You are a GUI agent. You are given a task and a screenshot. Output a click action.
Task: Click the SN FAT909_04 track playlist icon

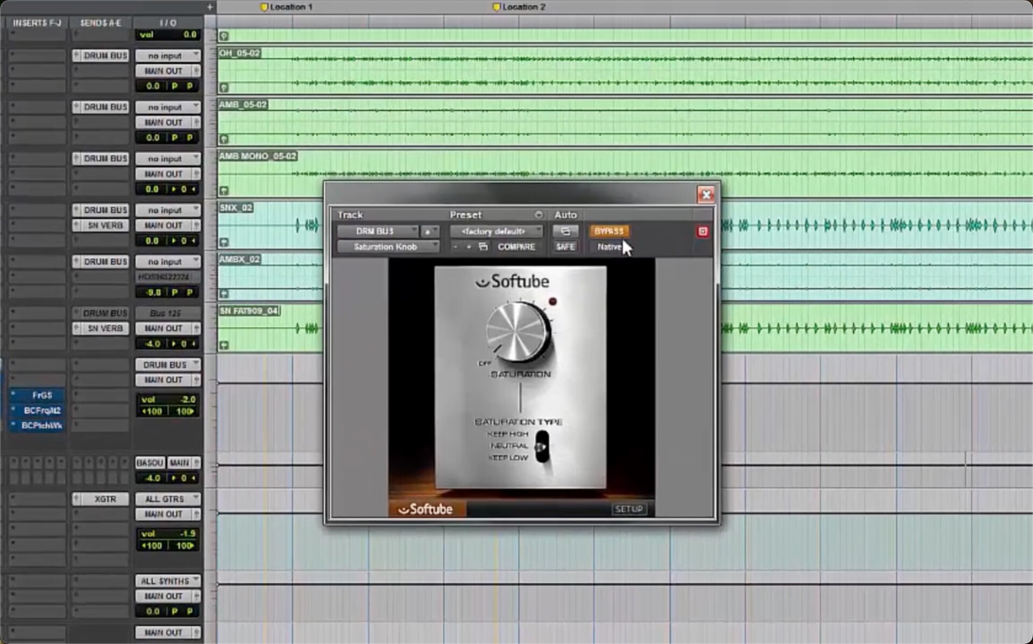tap(224, 345)
